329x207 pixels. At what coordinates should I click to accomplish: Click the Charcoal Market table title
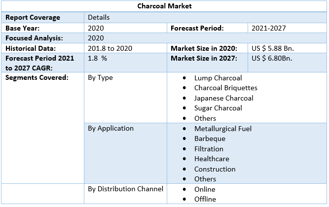(x=165, y=6)
